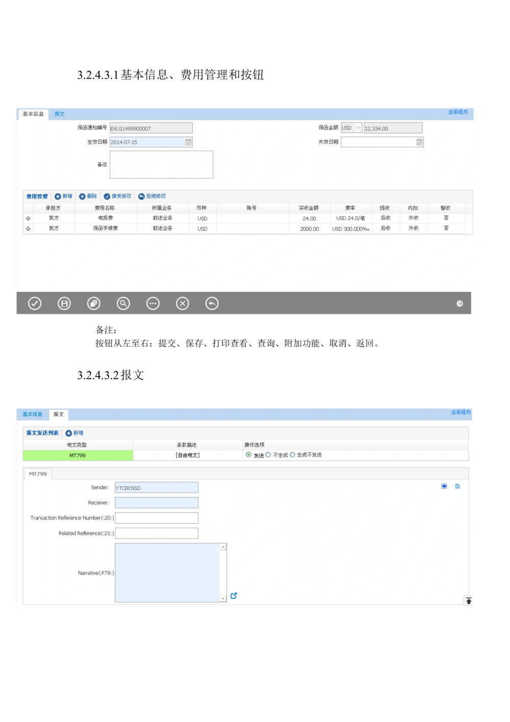This screenshot has width=510, height=722.
Task: Switch to the MT799 tab
Action: (38, 474)
